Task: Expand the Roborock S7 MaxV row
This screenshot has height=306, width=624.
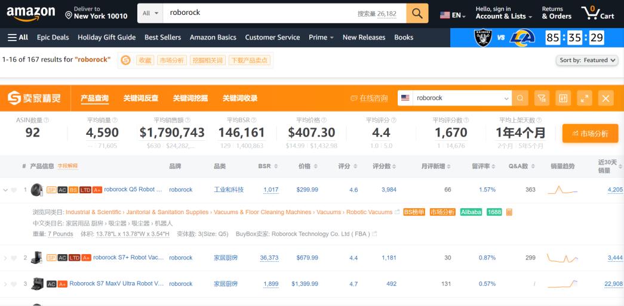Action: point(5,284)
